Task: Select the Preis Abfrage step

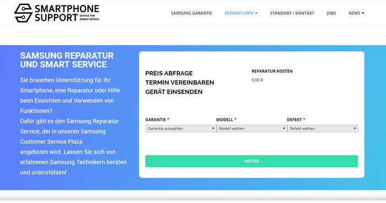Action: [x=169, y=73]
